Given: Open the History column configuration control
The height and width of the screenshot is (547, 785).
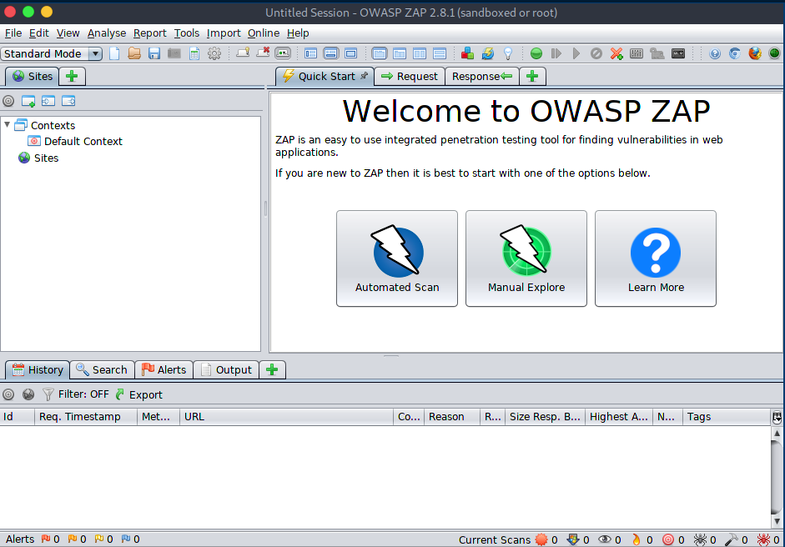Looking at the screenshot, I should coord(777,416).
